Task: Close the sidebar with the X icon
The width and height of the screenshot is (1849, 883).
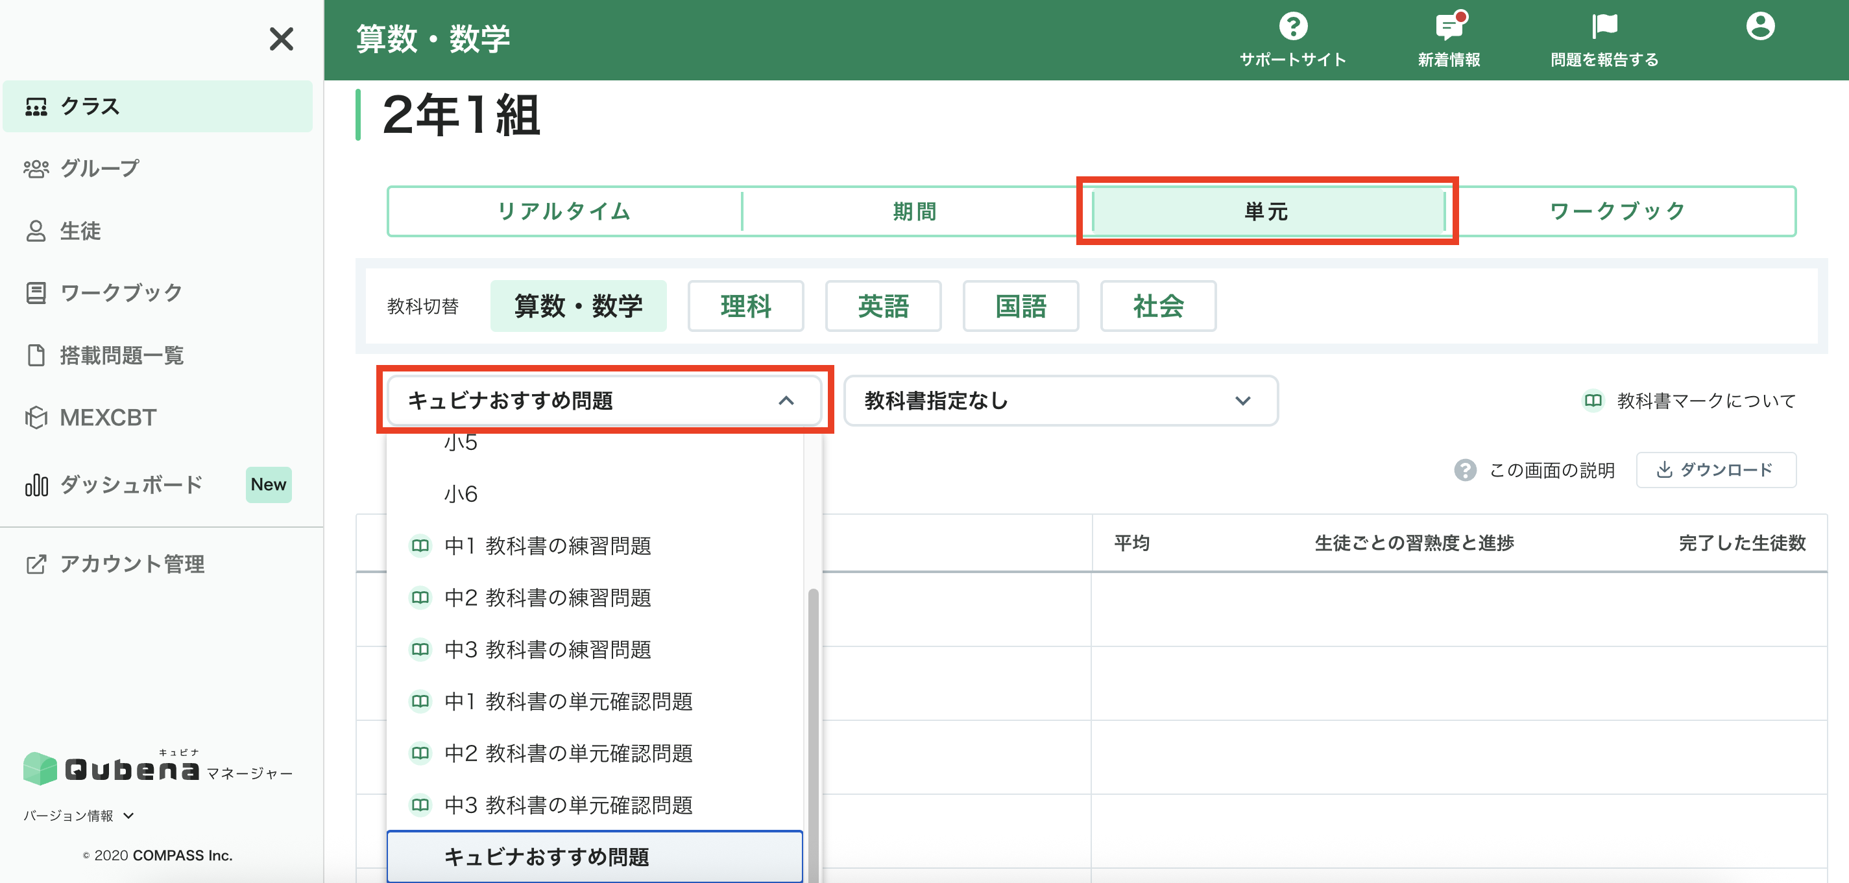Action: pos(282,39)
